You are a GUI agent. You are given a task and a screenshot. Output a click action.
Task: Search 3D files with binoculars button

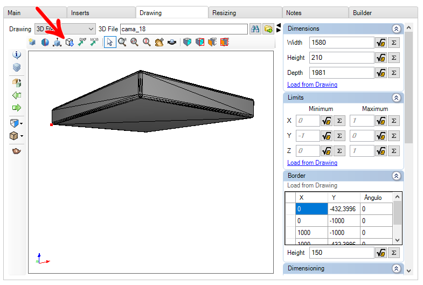point(255,29)
